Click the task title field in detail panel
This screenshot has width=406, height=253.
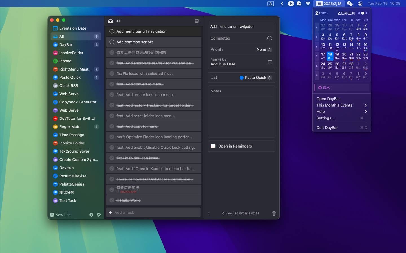241,27
